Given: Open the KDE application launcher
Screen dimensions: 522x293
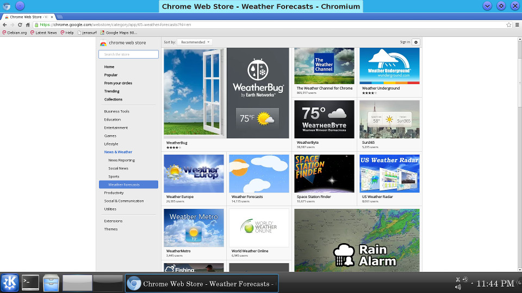Looking at the screenshot, I should [x=10, y=283].
